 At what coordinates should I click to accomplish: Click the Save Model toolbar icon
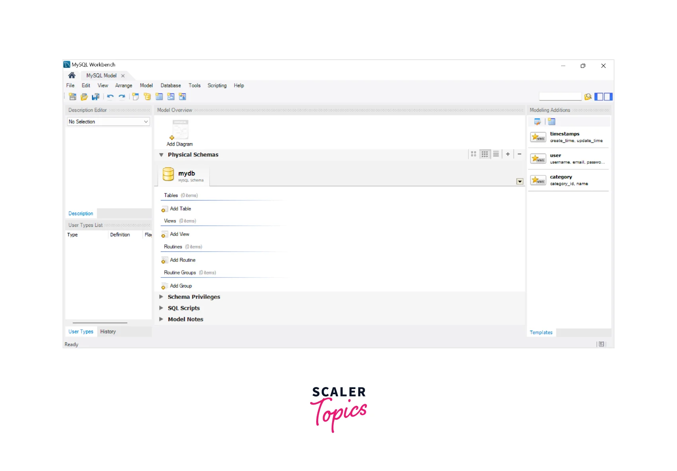[x=96, y=97]
